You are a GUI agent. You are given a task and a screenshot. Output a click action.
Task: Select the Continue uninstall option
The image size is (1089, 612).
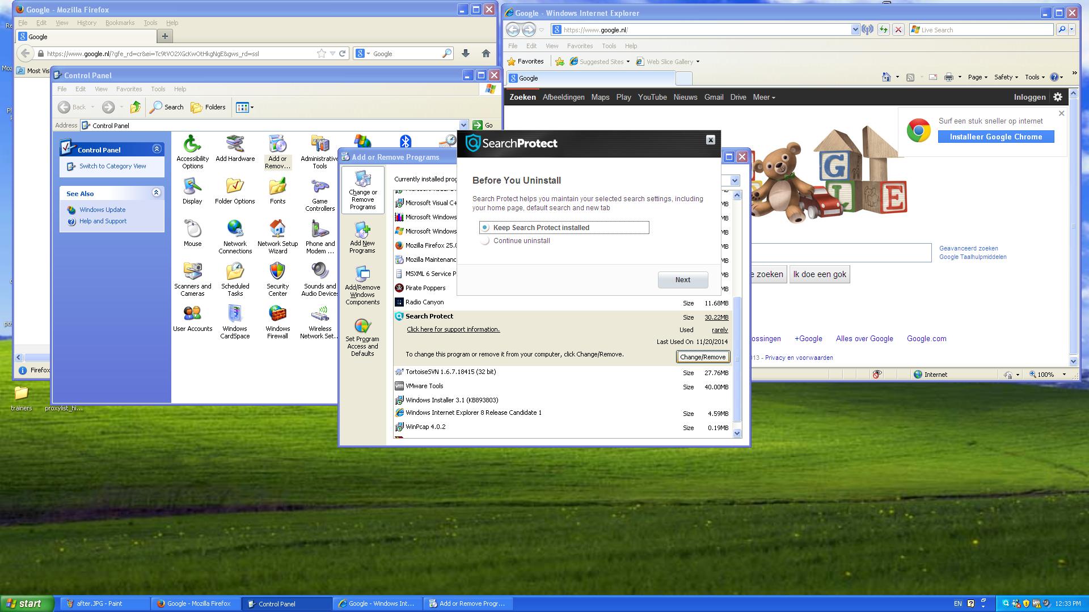click(516, 241)
